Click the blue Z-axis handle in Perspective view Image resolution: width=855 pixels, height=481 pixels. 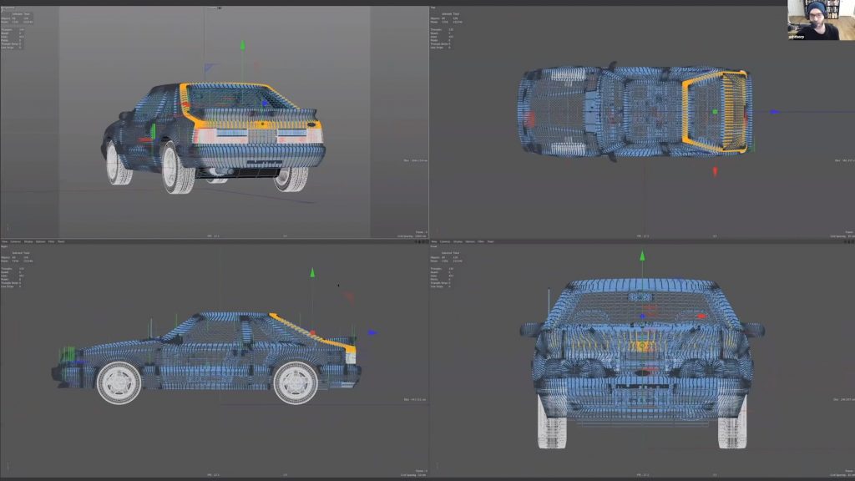(266, 103)
